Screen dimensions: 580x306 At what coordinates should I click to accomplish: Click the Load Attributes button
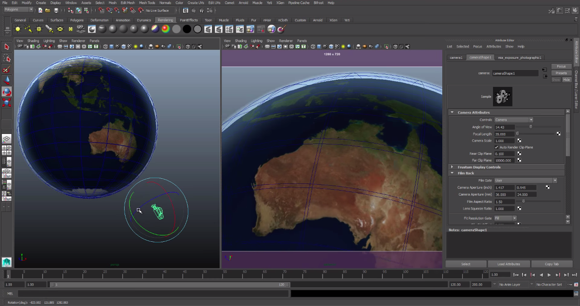pyautogui.click(x=508, y=264)
